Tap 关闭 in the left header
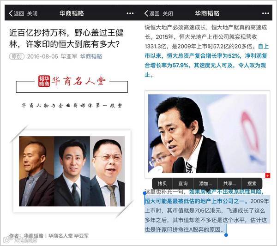The image size is (277, 246). pos(32,13)
